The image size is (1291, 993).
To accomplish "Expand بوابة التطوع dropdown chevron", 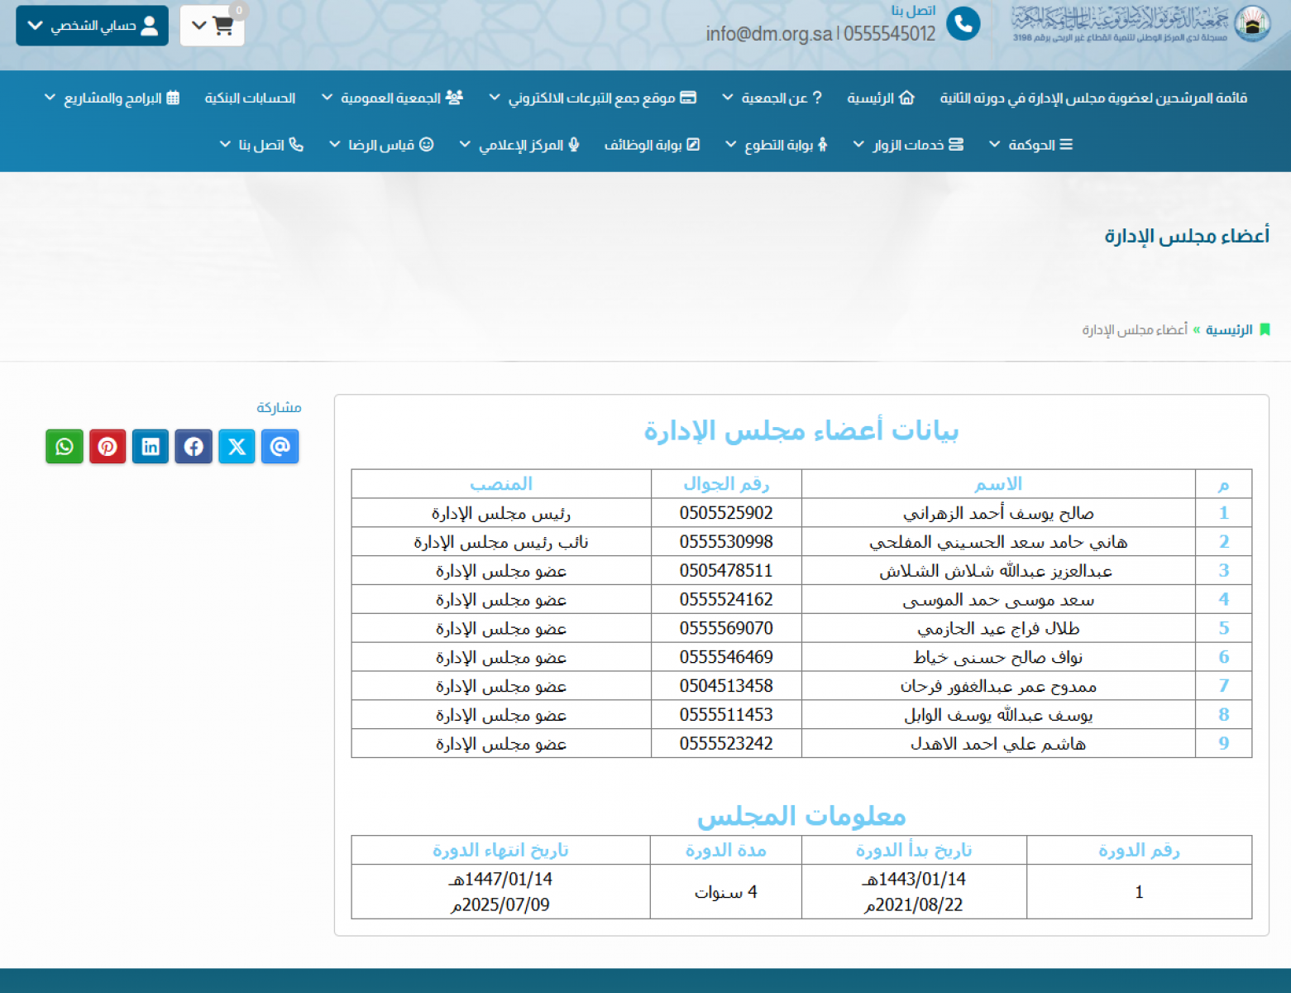I will tap(731, 145).
